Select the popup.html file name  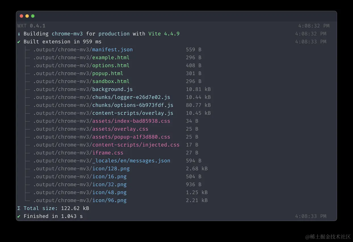108,73
